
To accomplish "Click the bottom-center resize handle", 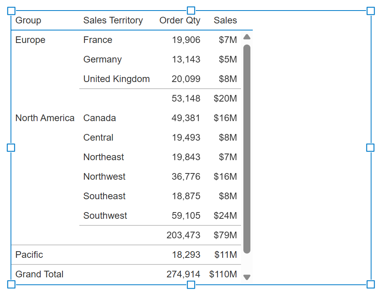I will [190, 284].
